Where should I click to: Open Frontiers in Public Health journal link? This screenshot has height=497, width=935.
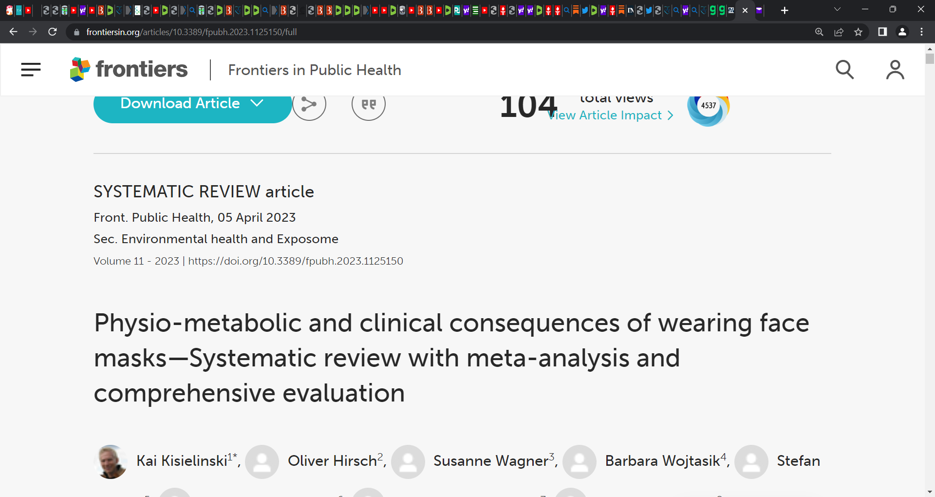(315, 70)
